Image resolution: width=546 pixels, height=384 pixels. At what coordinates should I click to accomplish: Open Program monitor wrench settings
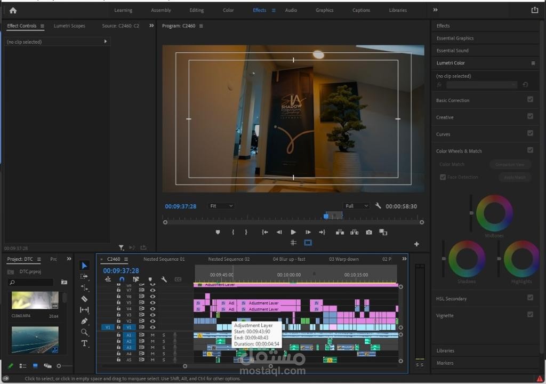point(378,206)
